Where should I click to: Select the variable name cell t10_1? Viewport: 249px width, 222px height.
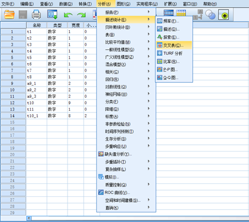click(x=37, y=116)
